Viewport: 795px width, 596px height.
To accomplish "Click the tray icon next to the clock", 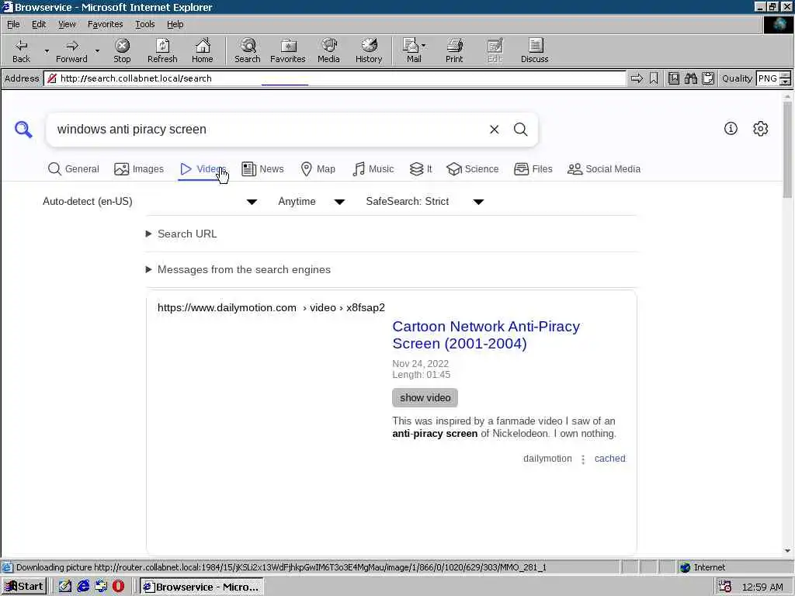I will coord(725,587).
